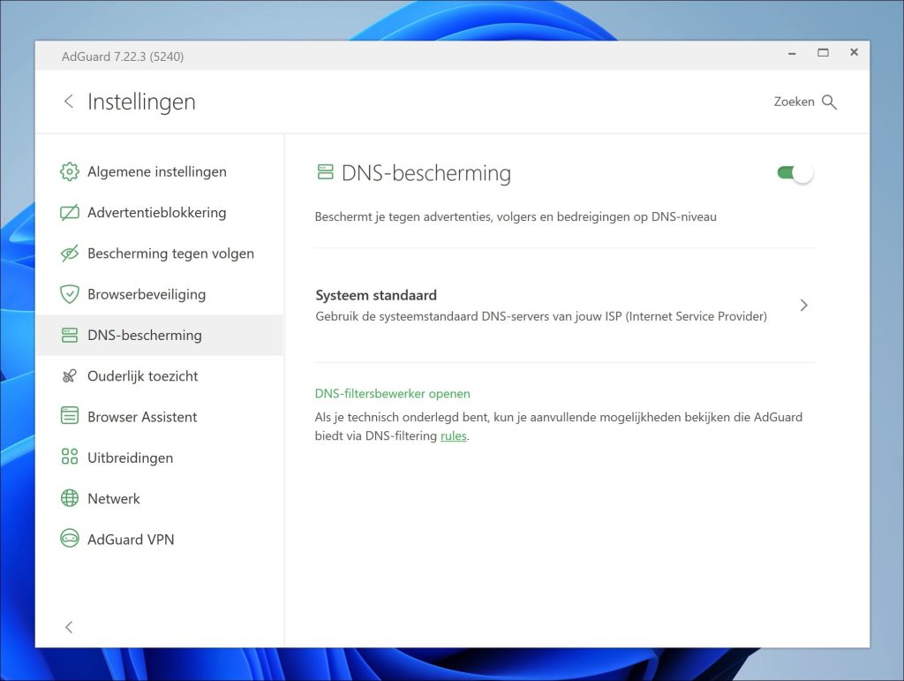
Task: Open the Uitbreidingen section
Action: tap(129, 457)
